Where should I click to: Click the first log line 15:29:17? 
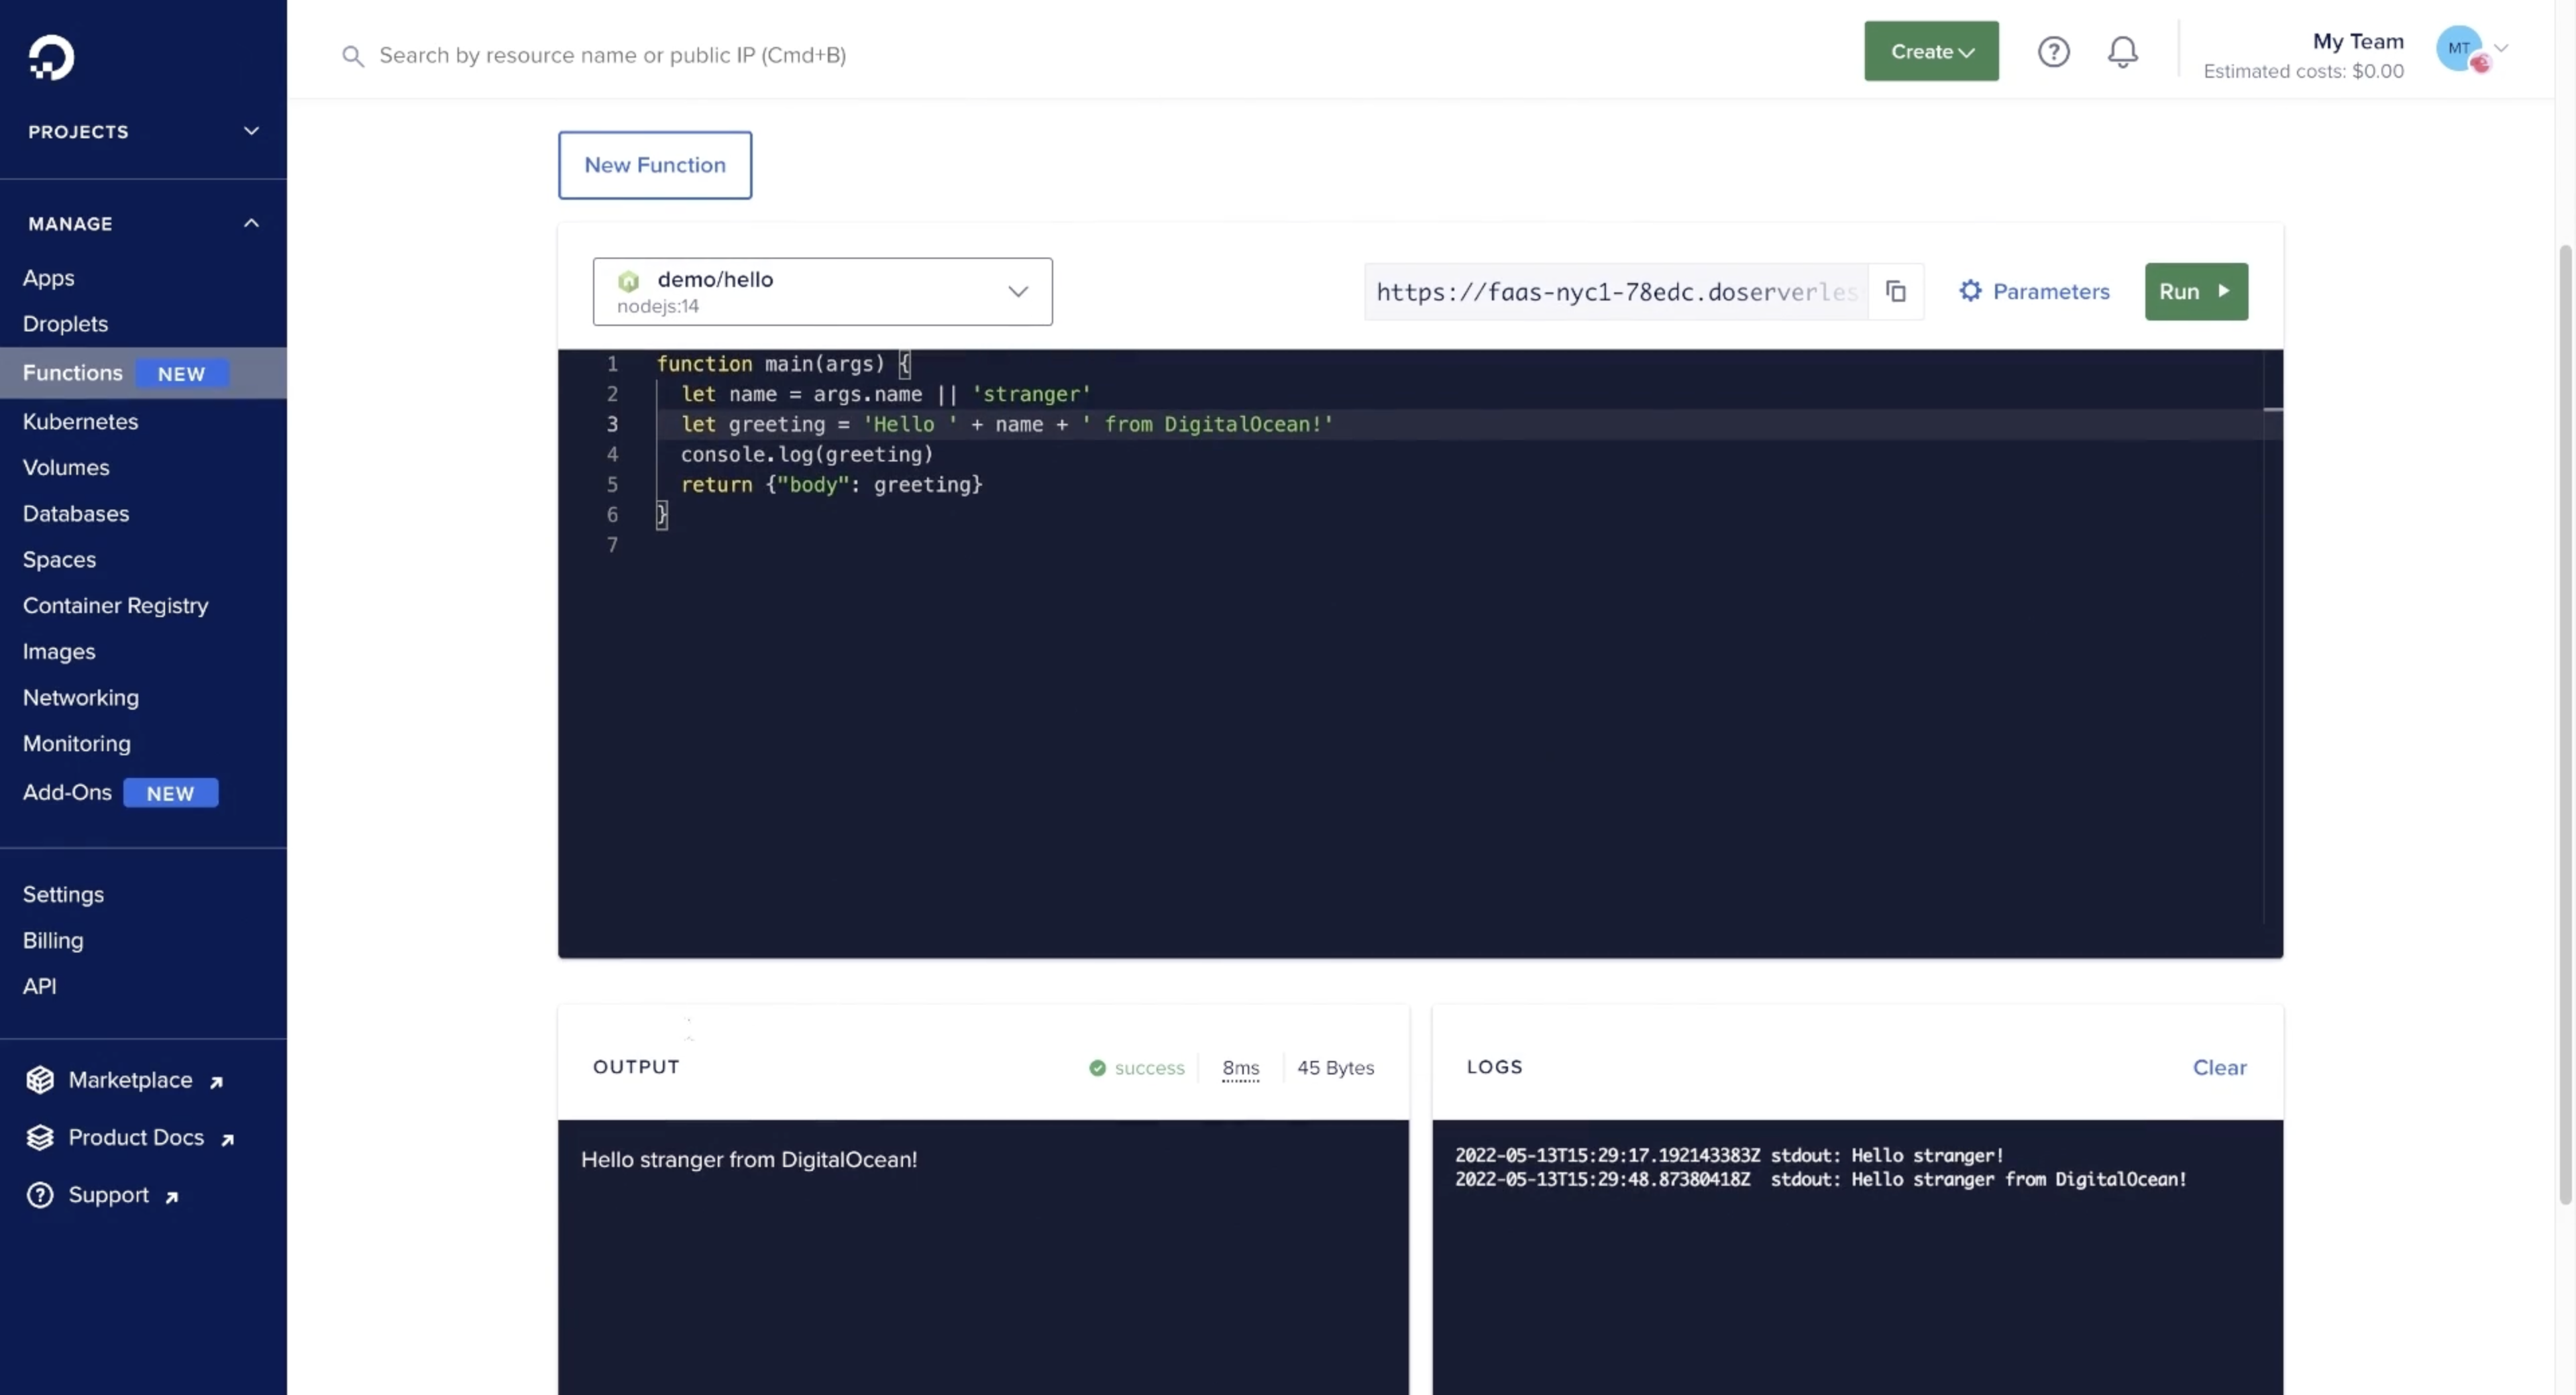(1729, 1156)
